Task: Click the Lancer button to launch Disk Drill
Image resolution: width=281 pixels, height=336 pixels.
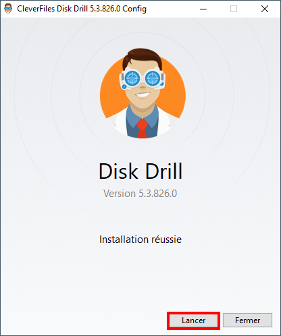Action: pos(193,320)
